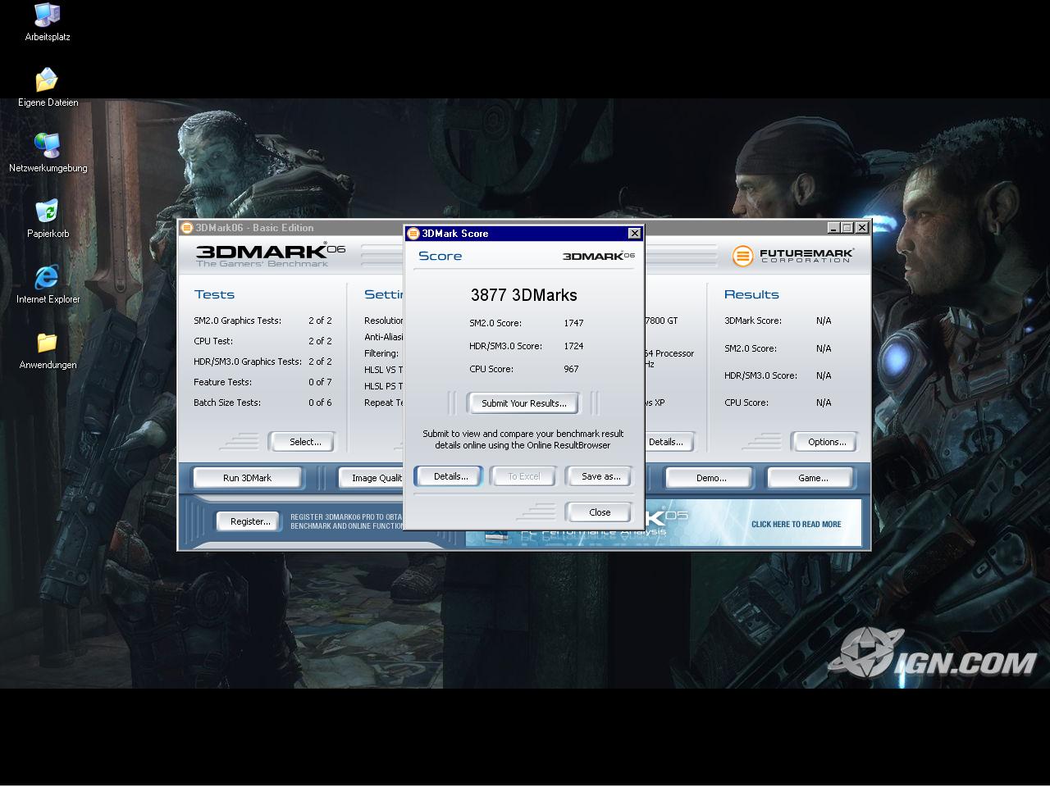The width and height of the screenshot is (1050, 787).
Task: Open Options... under Results
Action: (826, 442)
